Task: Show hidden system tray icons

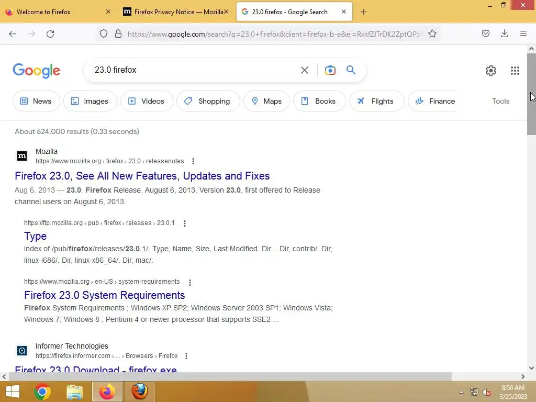Action: pyautogui.click(x=461, y=392)
